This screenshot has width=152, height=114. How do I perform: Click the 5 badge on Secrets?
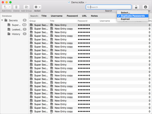coord(25,20)
